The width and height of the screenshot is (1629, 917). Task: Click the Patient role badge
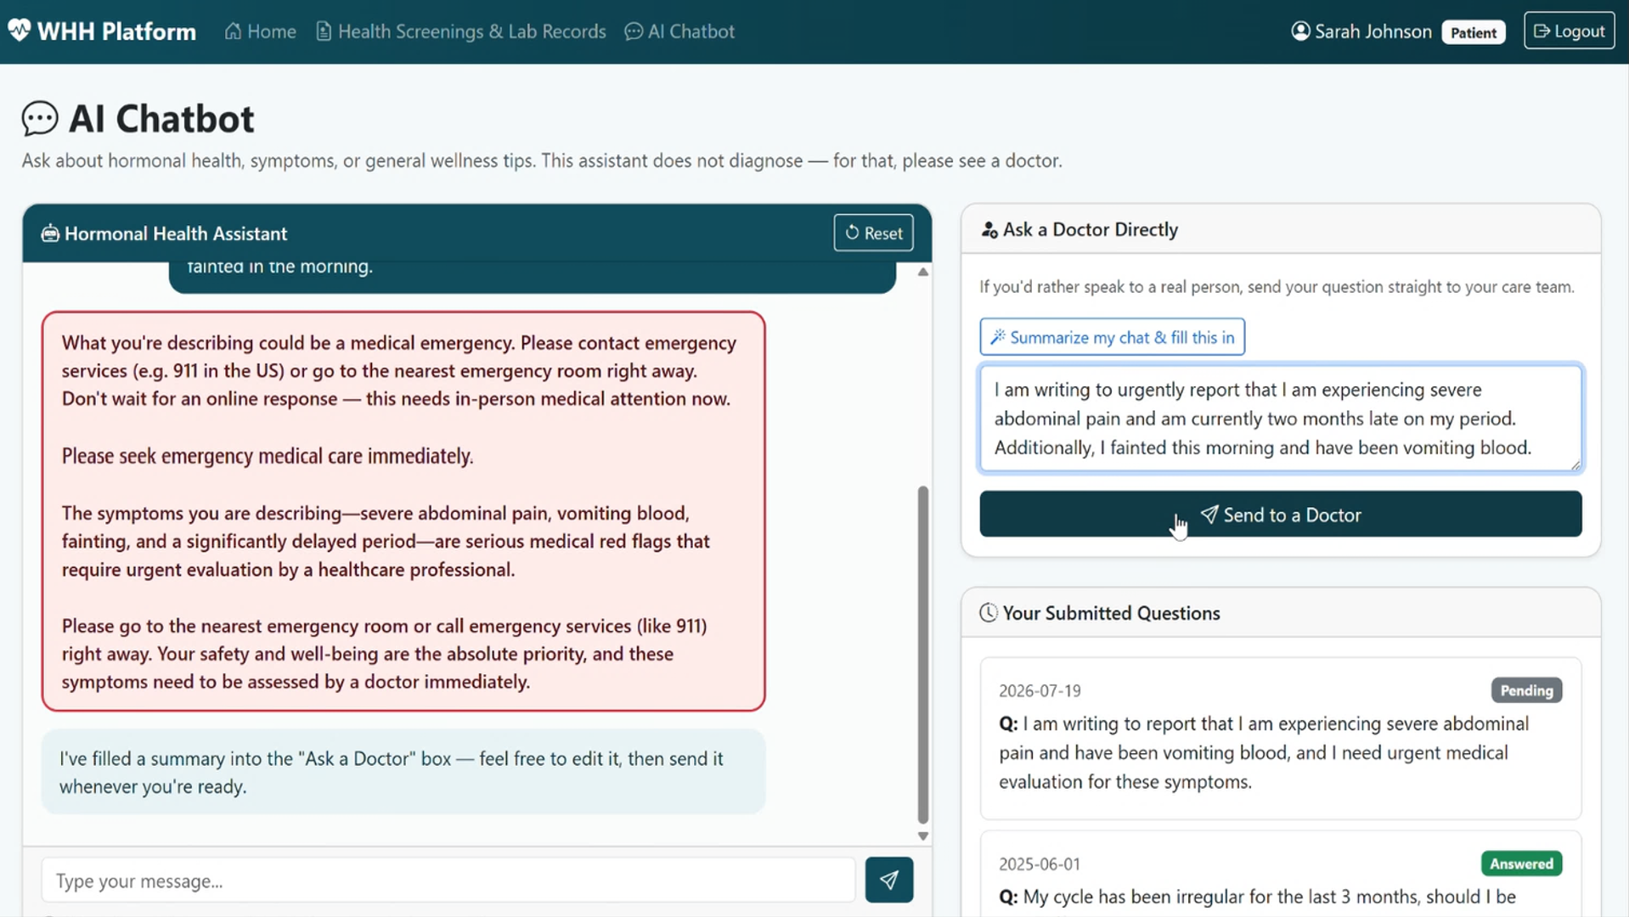(1474, 32)
